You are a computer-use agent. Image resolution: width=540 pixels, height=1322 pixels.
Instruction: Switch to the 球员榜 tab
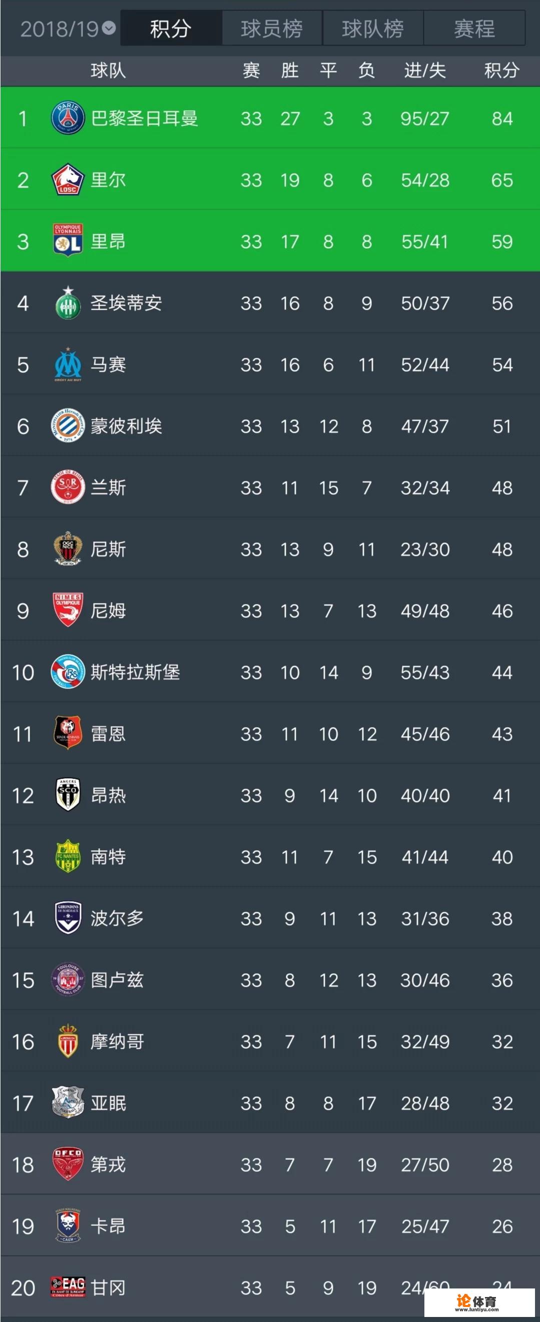click(x=272, y=29)
